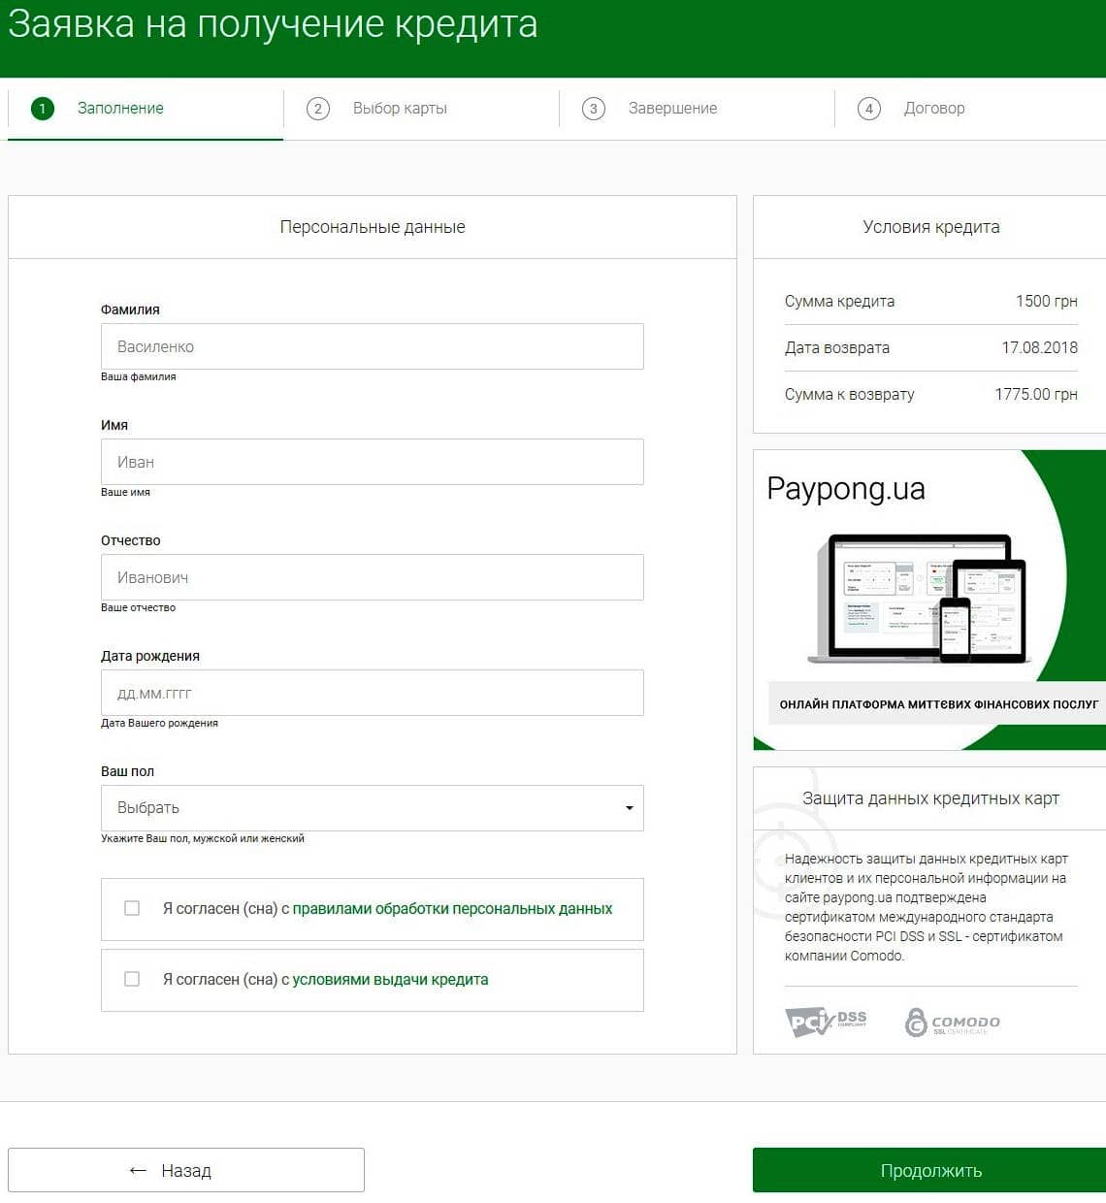Click the step 4 Договор circle icon

(868, 109)
